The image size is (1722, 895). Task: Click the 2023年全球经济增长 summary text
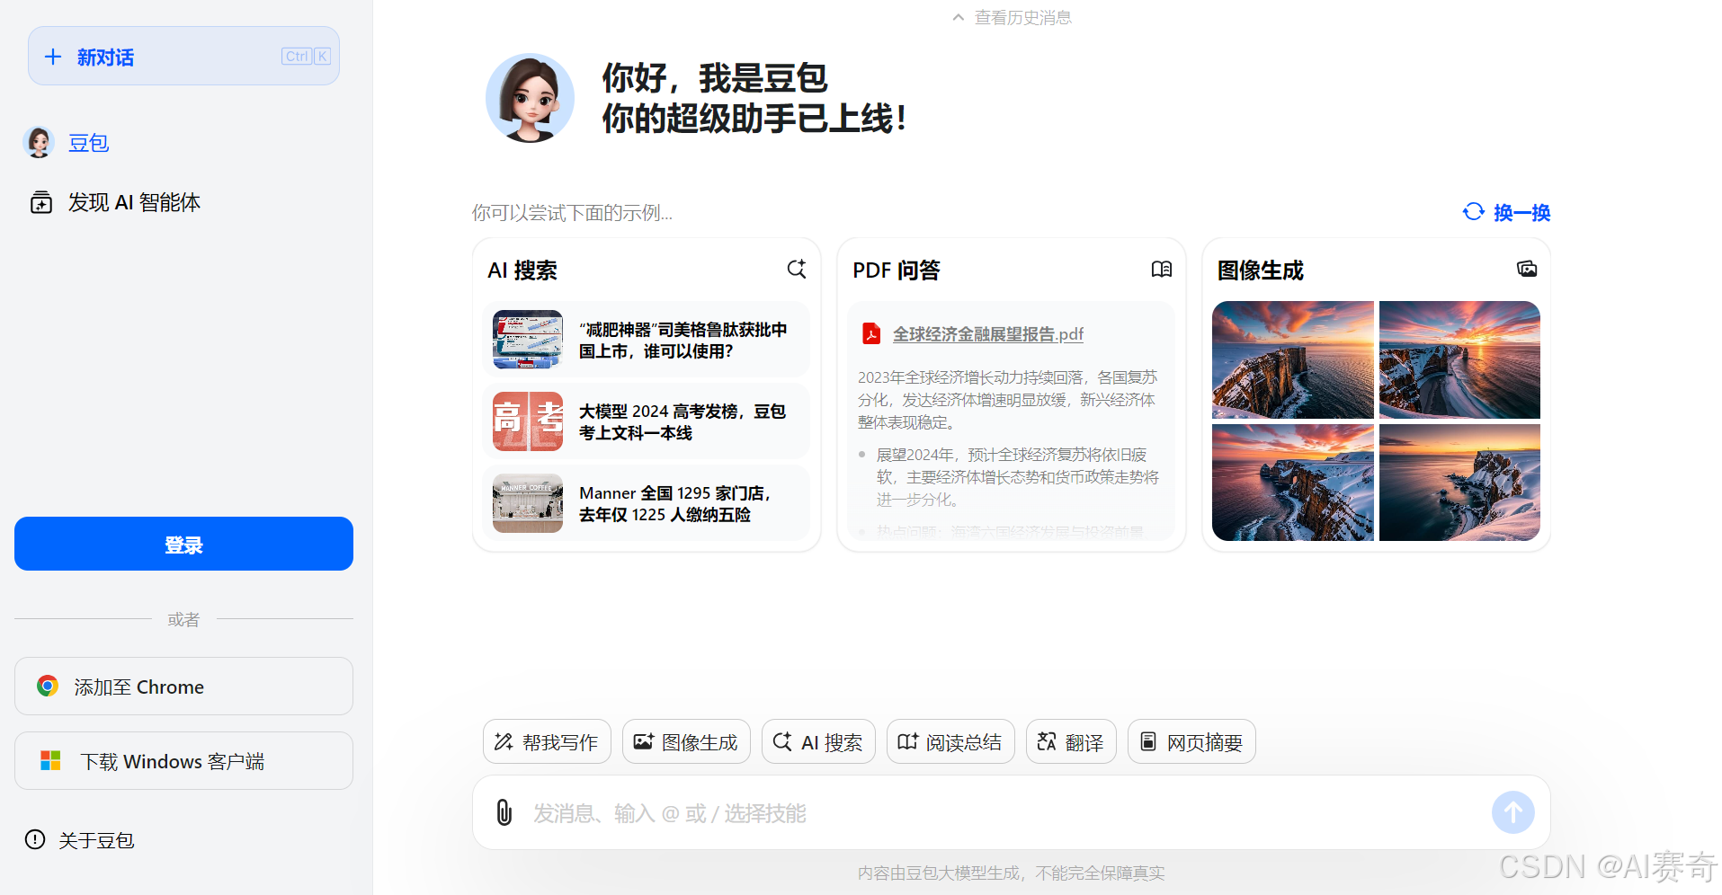(x=1007, y=400)
